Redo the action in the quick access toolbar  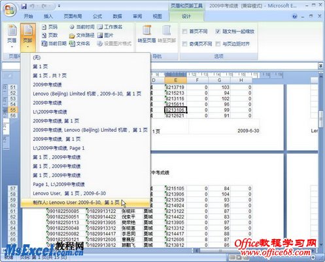point(44,7)
